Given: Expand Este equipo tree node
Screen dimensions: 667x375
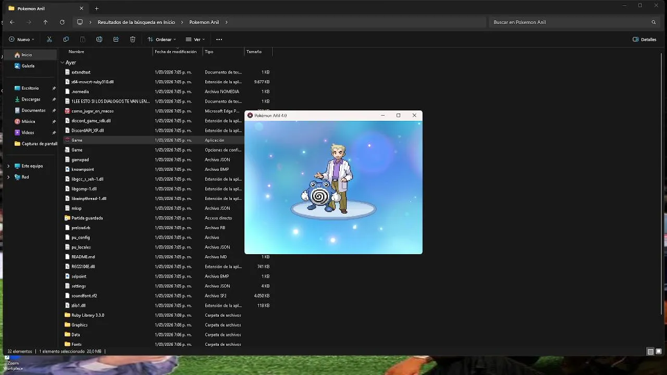Looking at the screenshot, I should point(8,166).
